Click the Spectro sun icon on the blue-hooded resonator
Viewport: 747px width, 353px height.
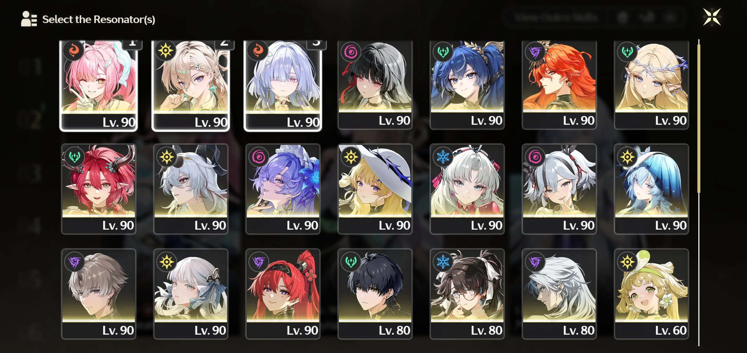627,157
